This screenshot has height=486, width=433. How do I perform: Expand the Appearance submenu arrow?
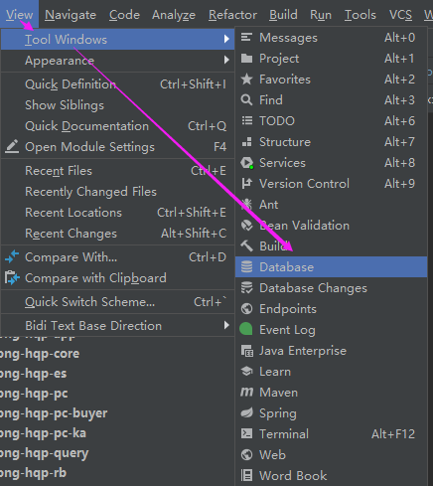click(x=226, y=60)
